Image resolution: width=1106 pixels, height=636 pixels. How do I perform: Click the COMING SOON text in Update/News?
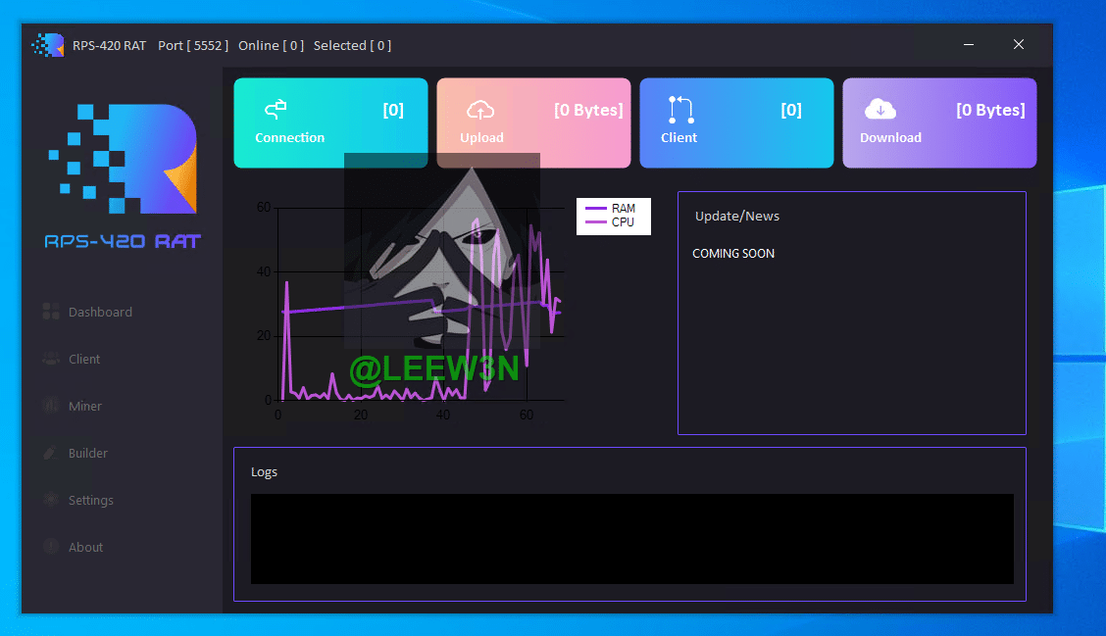pos(733,253)
